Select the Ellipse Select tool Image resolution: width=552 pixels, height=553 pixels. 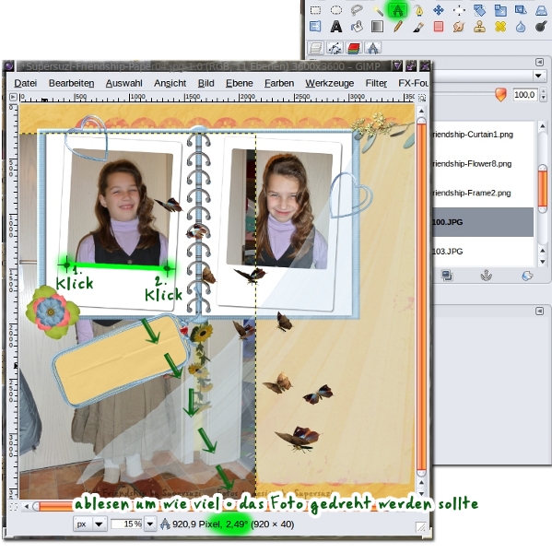tap(336, 10)
